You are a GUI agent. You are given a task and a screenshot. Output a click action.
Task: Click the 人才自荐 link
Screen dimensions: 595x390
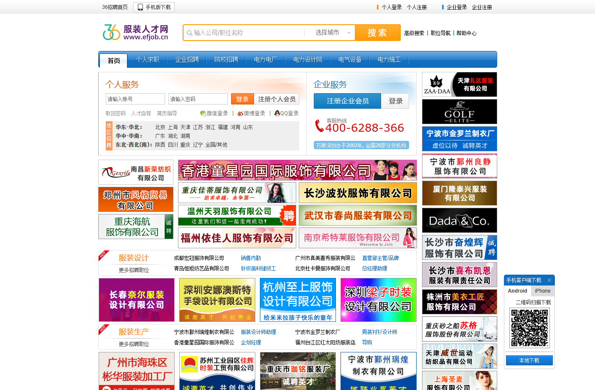pyautogui.click(x=141, y=113)
